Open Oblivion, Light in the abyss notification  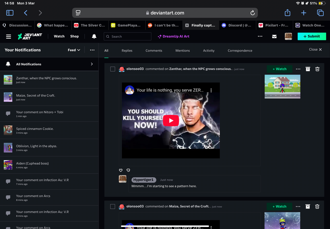point(49,148)
